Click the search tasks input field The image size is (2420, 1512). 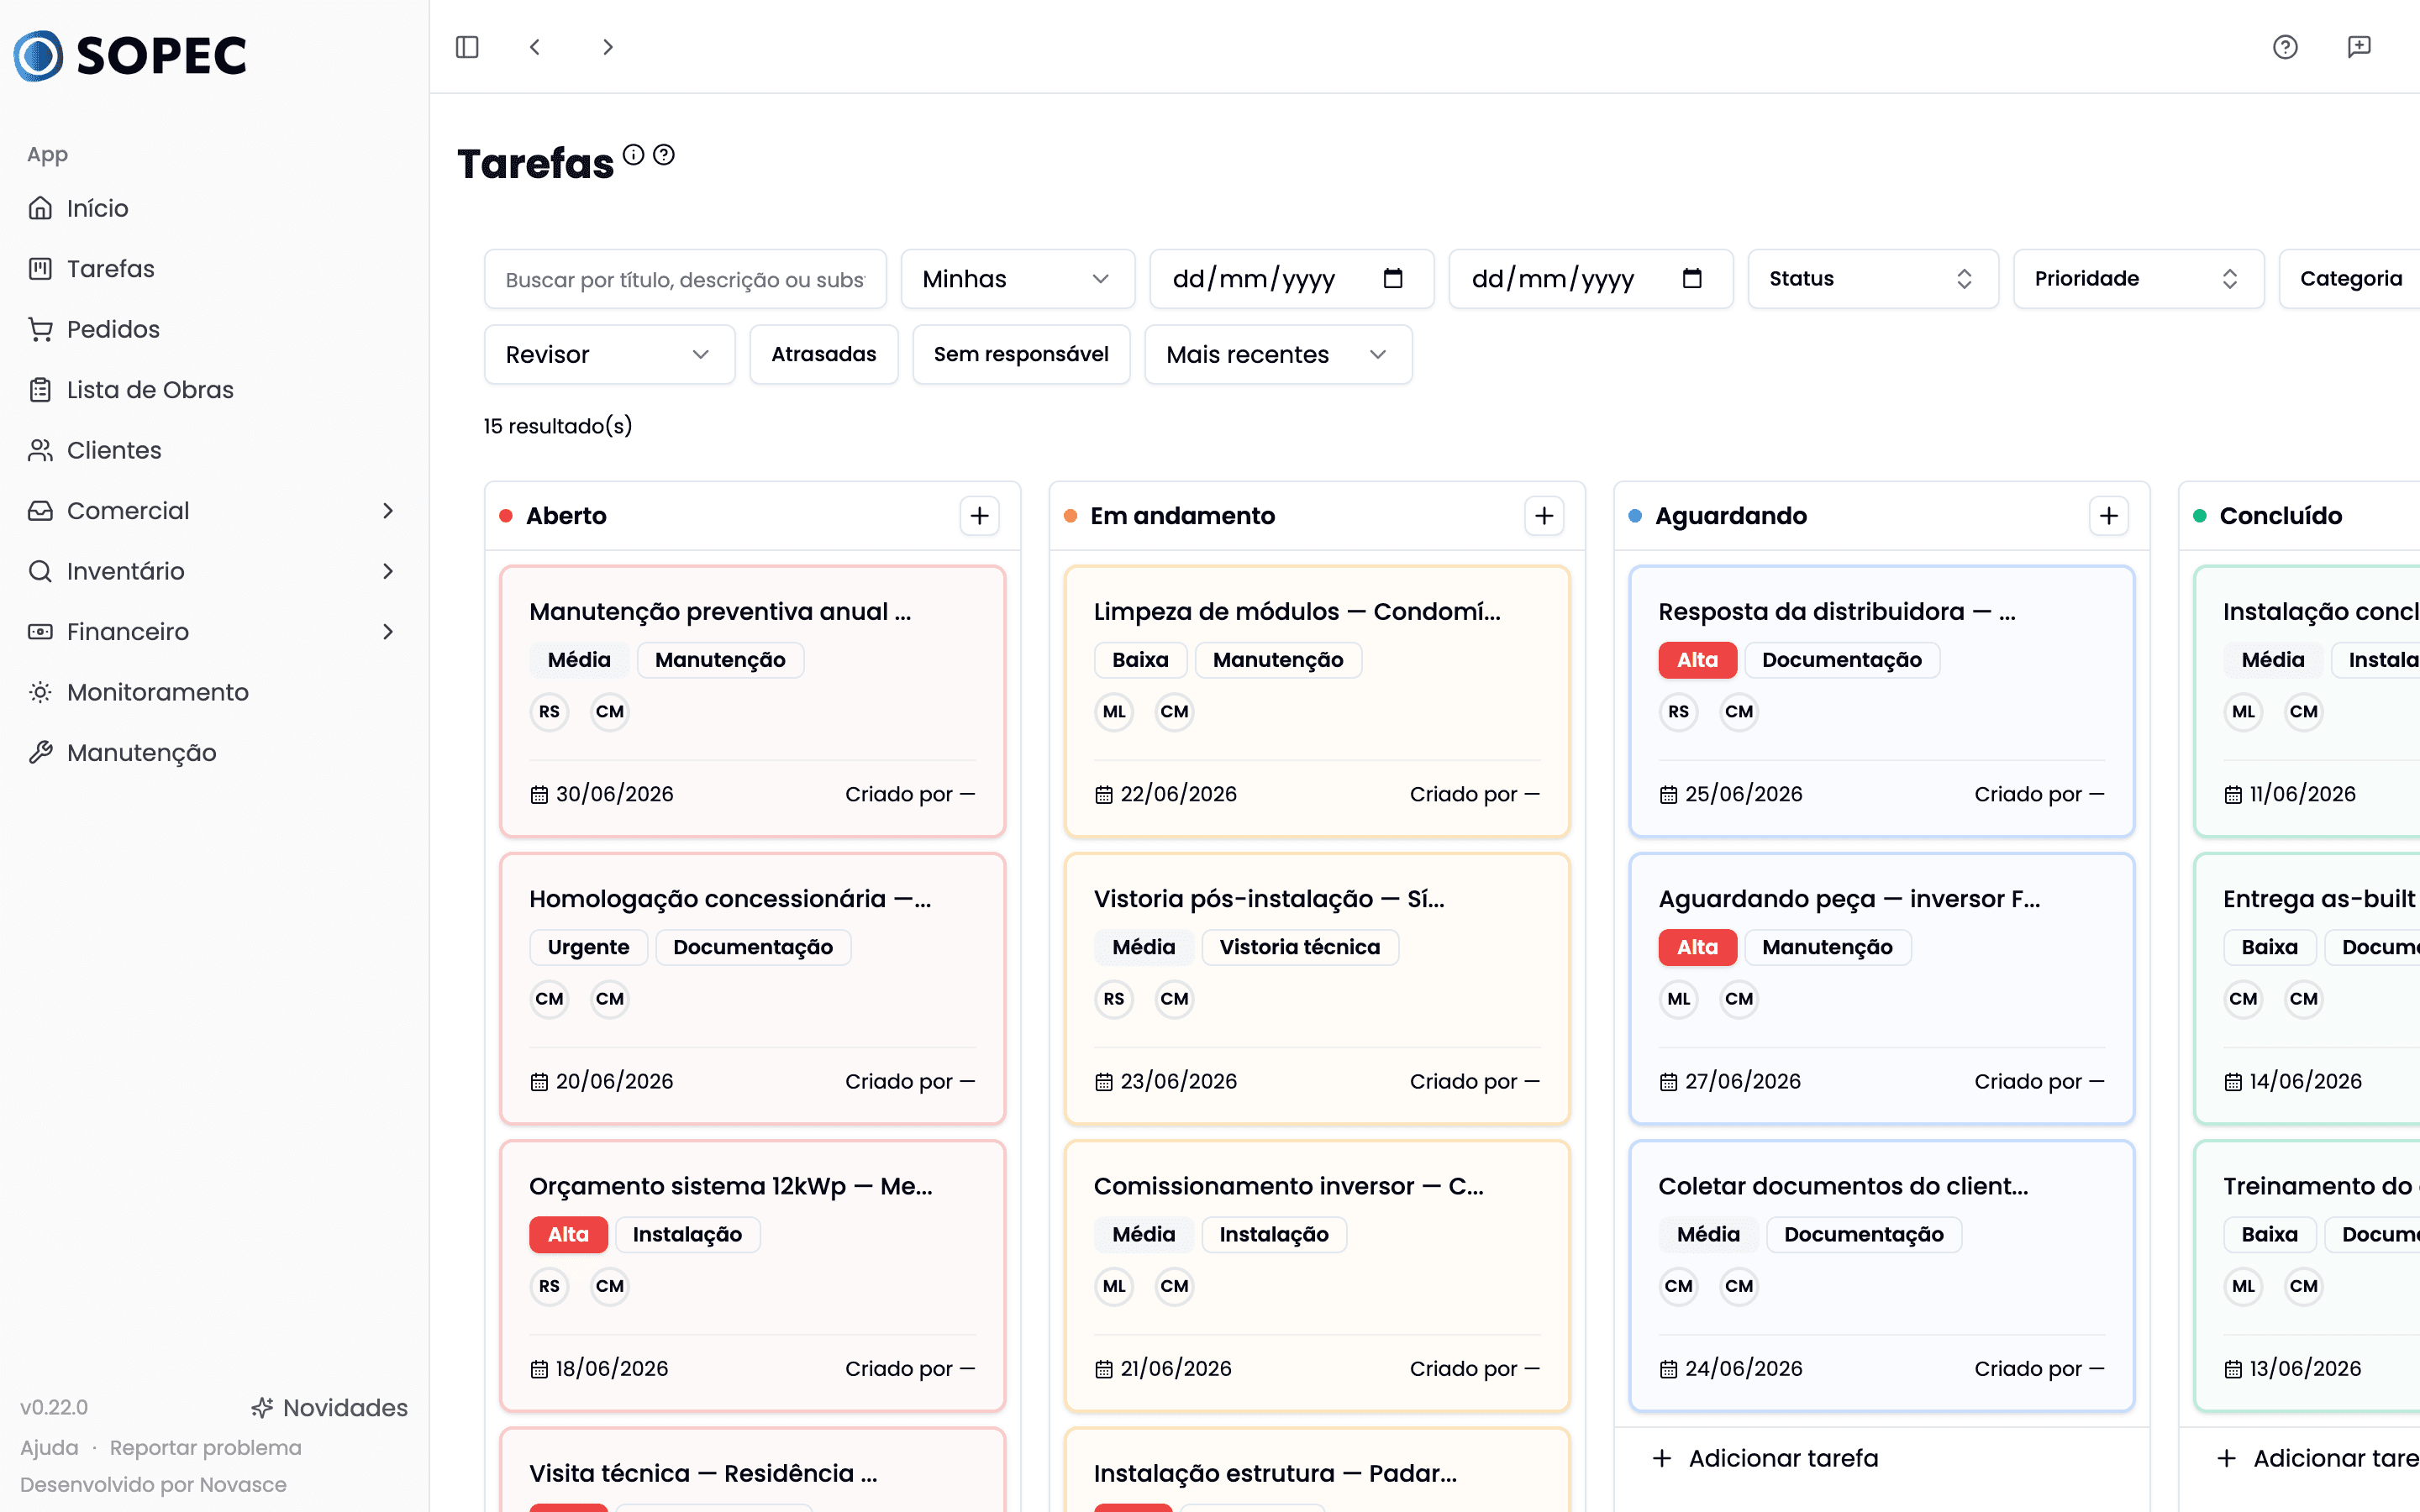(685, 279)
